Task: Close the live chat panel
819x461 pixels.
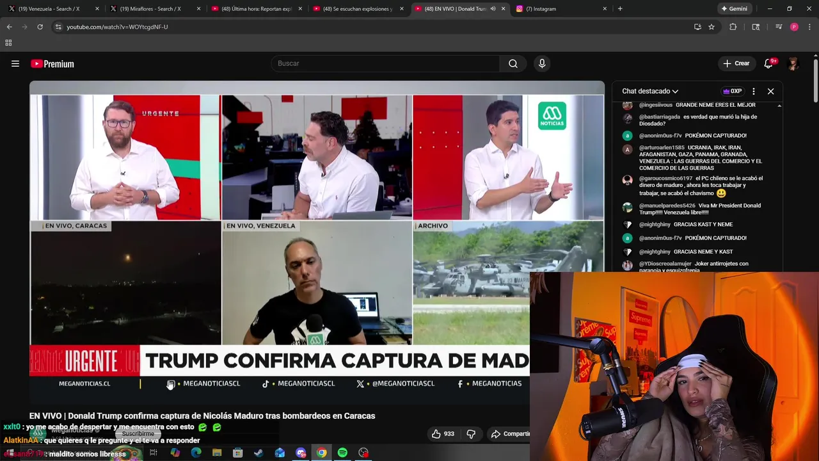Action: (770, 91)
